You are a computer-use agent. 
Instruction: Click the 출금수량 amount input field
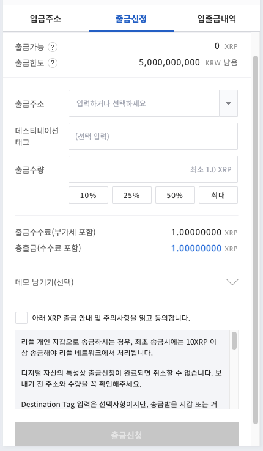point(153,169)
